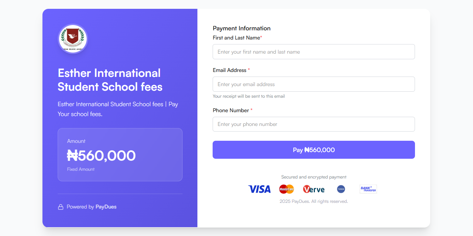Click the Payment Information heading
Screen dimensions: 473x236
click(242, 29)
